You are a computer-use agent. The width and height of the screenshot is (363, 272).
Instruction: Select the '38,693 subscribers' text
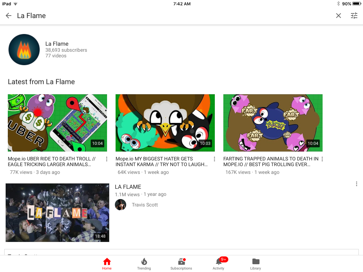(x=66, y=50)
